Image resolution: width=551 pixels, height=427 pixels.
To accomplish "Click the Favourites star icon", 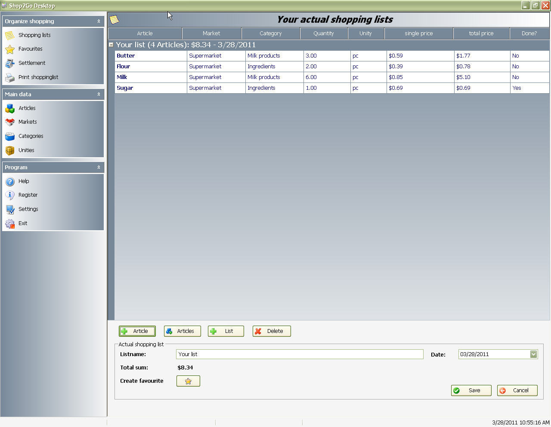I will pos(10,49).
